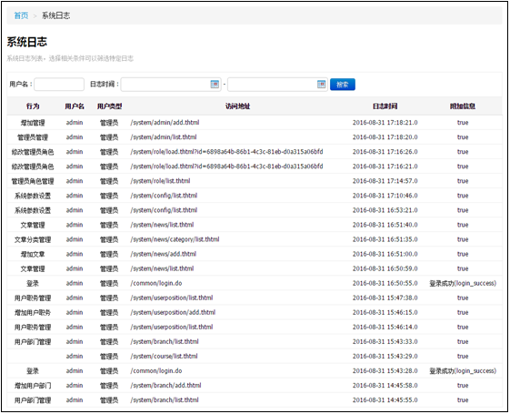Select the /system/admin/add.thtml address cell
Image resolution: width=510 pixels, height=414 pixels.
click(165, 123)
